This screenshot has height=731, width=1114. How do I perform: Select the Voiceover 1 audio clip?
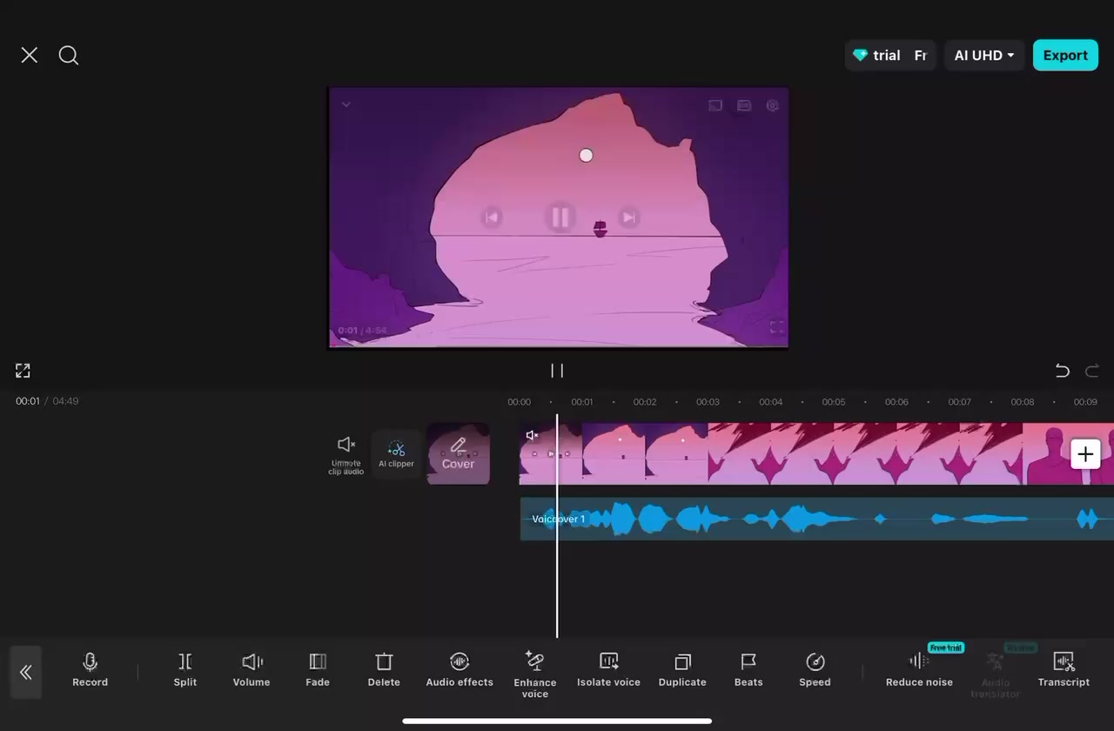(816, 519)
